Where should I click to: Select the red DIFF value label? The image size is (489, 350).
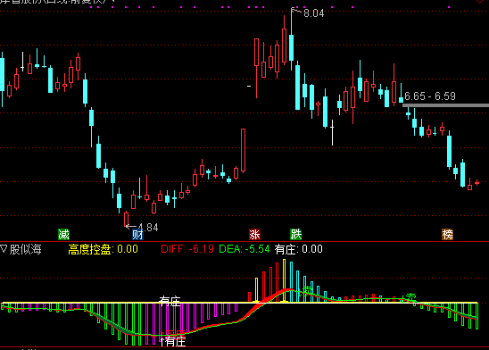187,249
